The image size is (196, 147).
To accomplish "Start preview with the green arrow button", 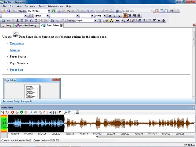I will (x=53, y=11).
